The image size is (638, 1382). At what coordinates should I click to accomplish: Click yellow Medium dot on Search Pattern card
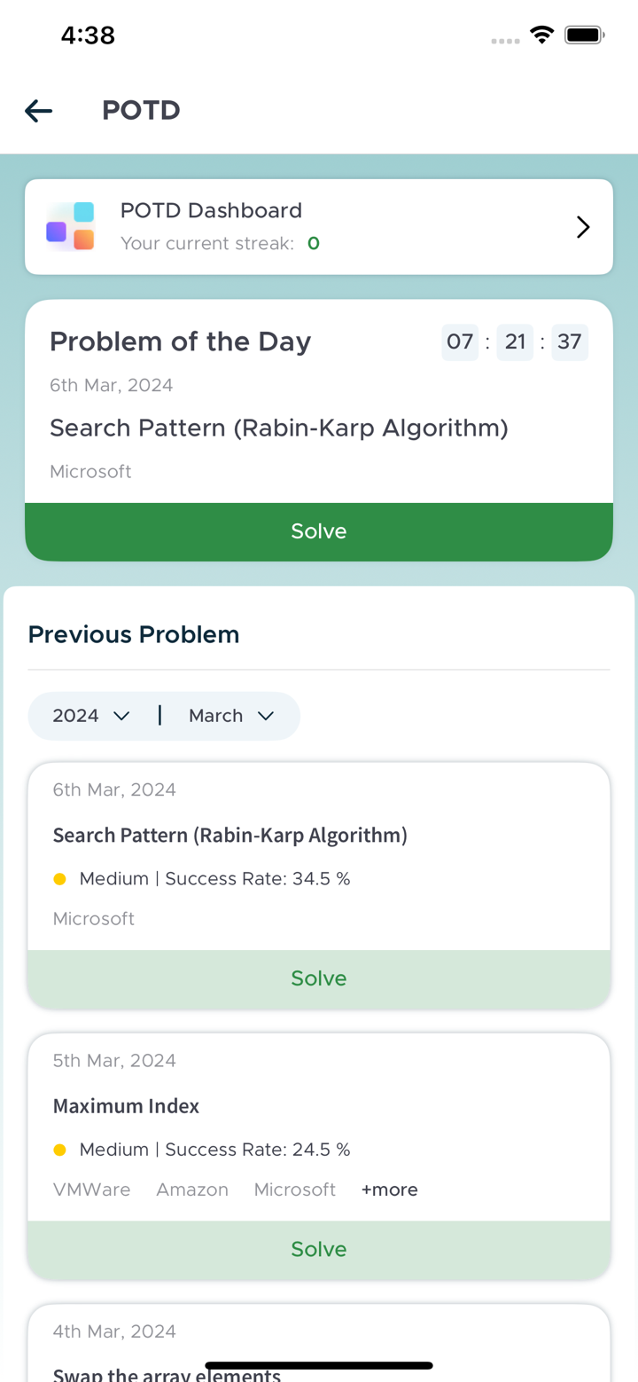[59, 878]
